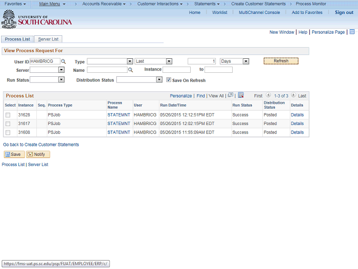Image resolution: width=358 pixels, height=269 pixels.
Task: Open the Customer Interactions breadcrumb menu
Action: coord(160,4)
